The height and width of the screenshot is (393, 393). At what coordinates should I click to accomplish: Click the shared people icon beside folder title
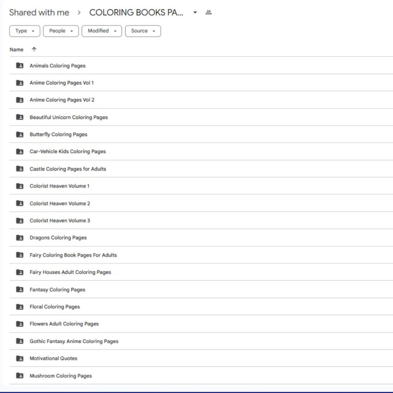pos(208,12)
